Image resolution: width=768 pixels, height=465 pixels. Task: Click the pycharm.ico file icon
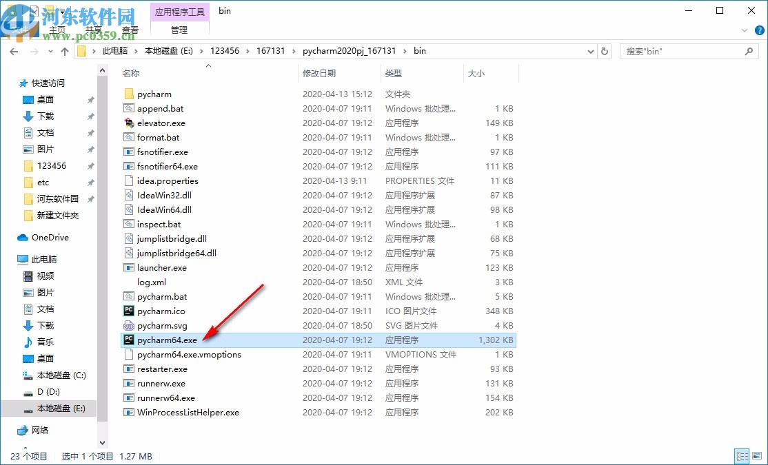pyautogui.click(x=129, y=311)
